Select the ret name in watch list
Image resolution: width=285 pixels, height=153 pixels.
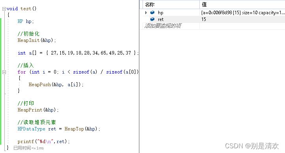point(161,19)
